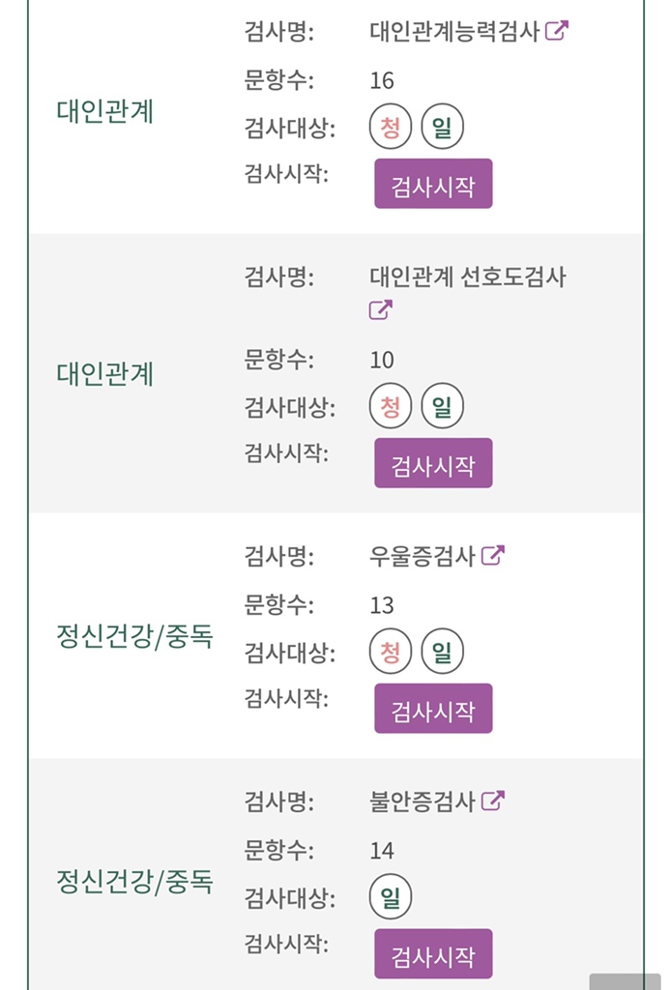
Task: Select the 우울증검사 test name link
Action: 423,556
